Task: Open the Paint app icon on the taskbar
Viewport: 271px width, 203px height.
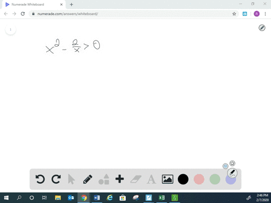Action: [135, 198]
